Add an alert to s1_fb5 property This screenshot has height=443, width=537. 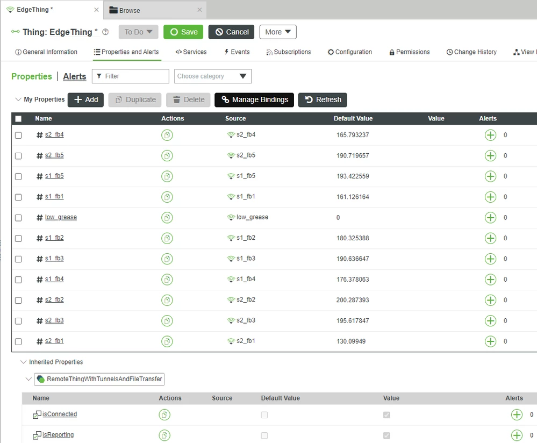click(490, 176)
